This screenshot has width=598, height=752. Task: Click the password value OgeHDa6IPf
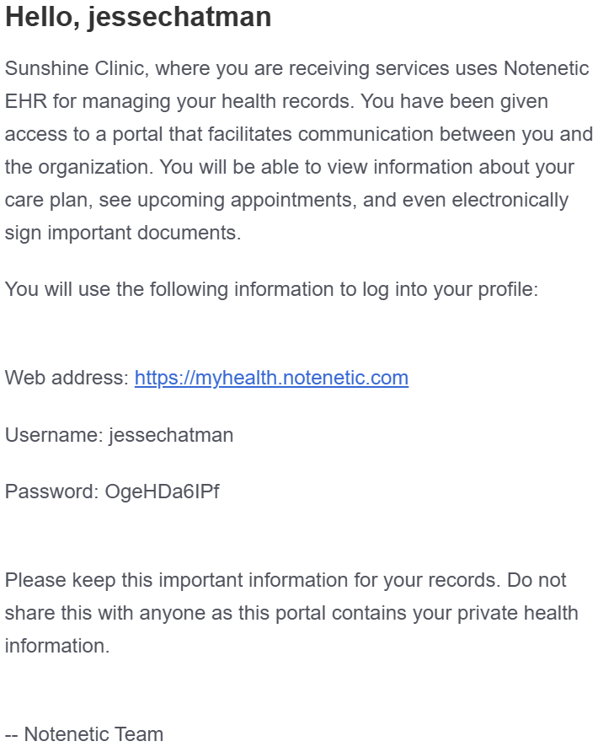tap(162, 491)
